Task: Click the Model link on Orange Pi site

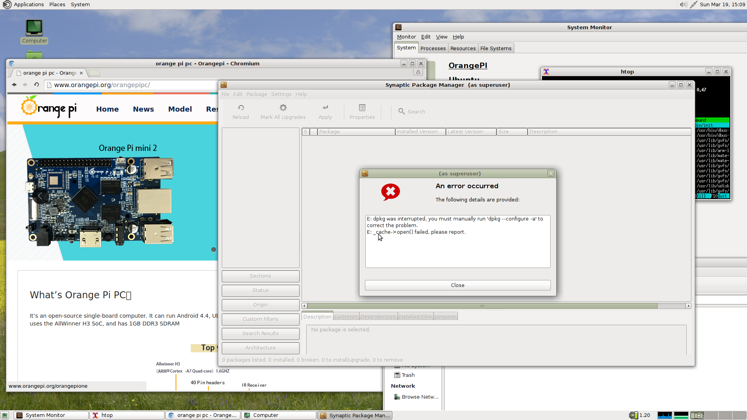Action: (x=180, y=109)
